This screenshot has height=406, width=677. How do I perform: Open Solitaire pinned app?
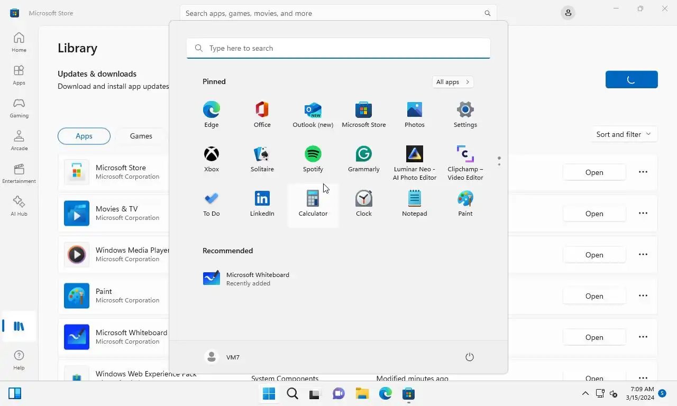pos(262,159)
